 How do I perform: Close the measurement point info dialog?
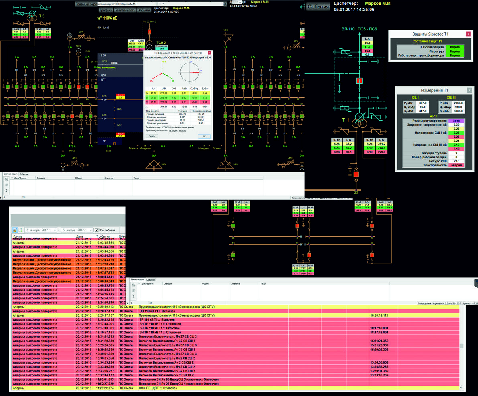pos(209,53)
